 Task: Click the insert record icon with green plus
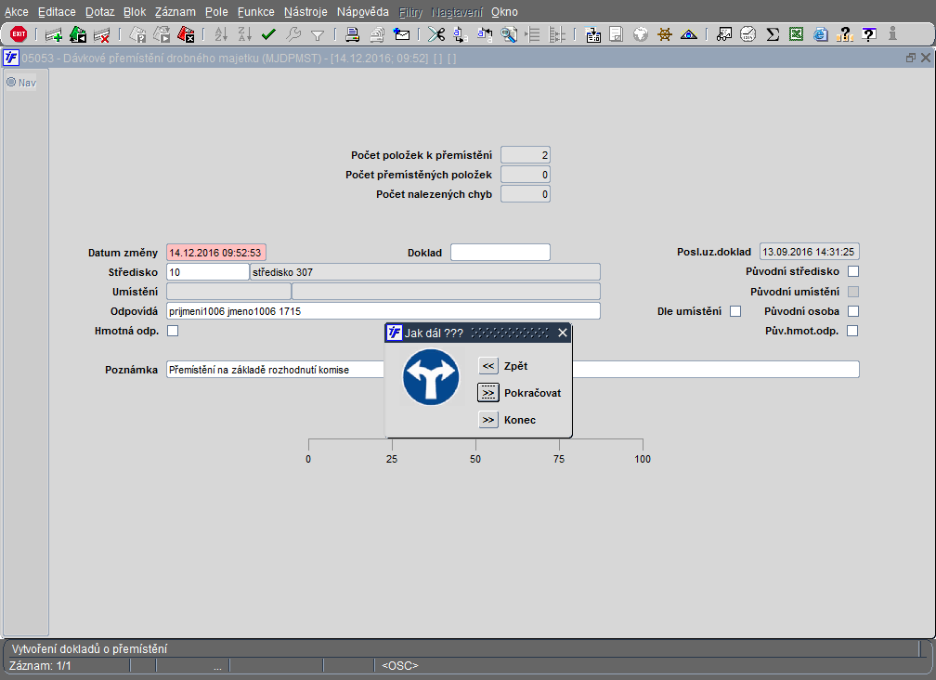click(x=54, y=34)
